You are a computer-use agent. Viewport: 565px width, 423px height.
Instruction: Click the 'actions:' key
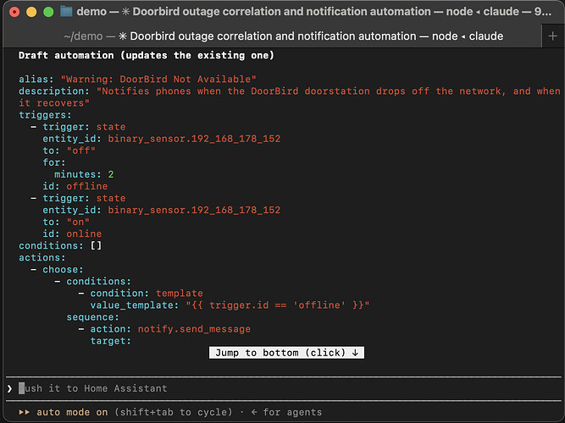[x=42, y=257]
